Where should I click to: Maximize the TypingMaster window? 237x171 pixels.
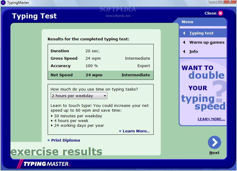click(220, 1)
